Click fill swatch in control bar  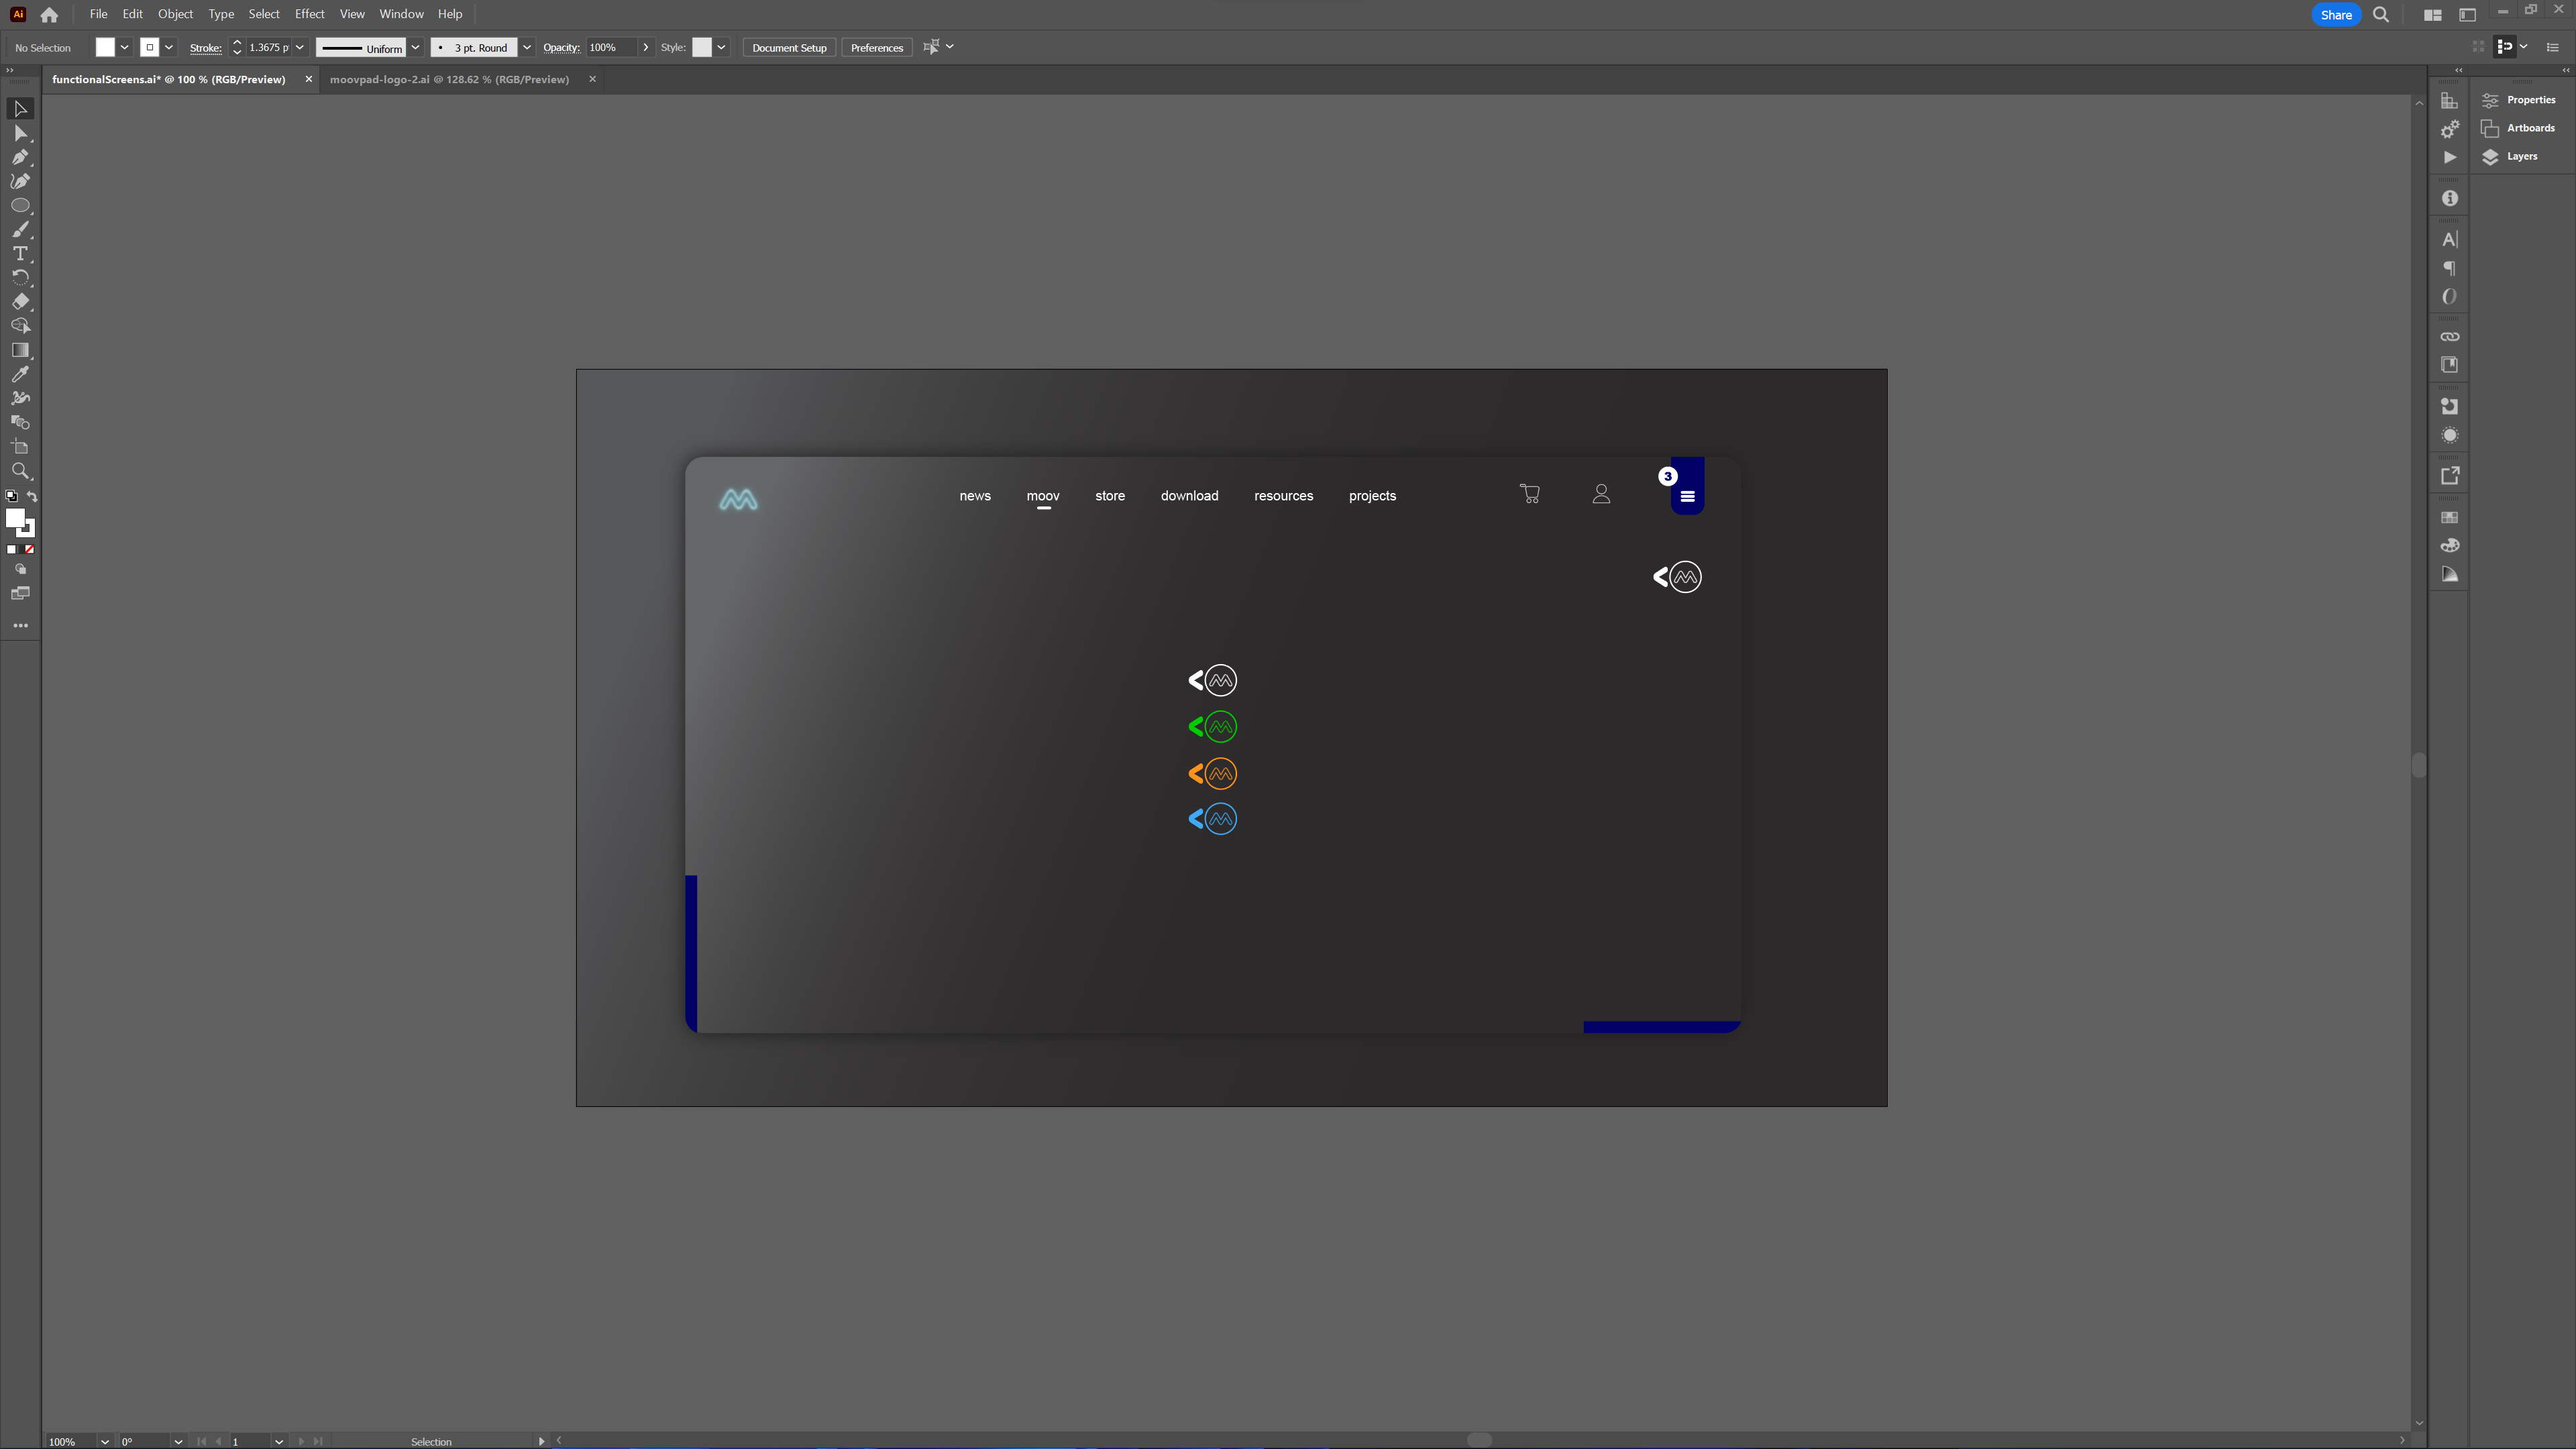[105, 47]
